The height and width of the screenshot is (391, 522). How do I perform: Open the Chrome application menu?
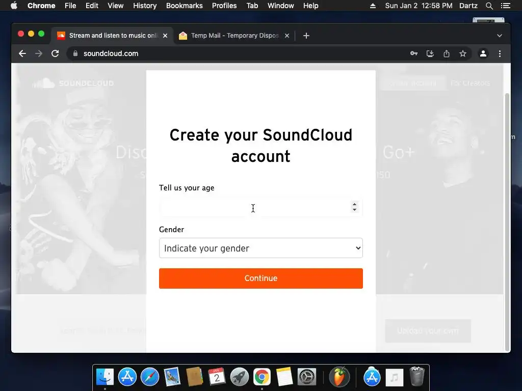(41, 6)
